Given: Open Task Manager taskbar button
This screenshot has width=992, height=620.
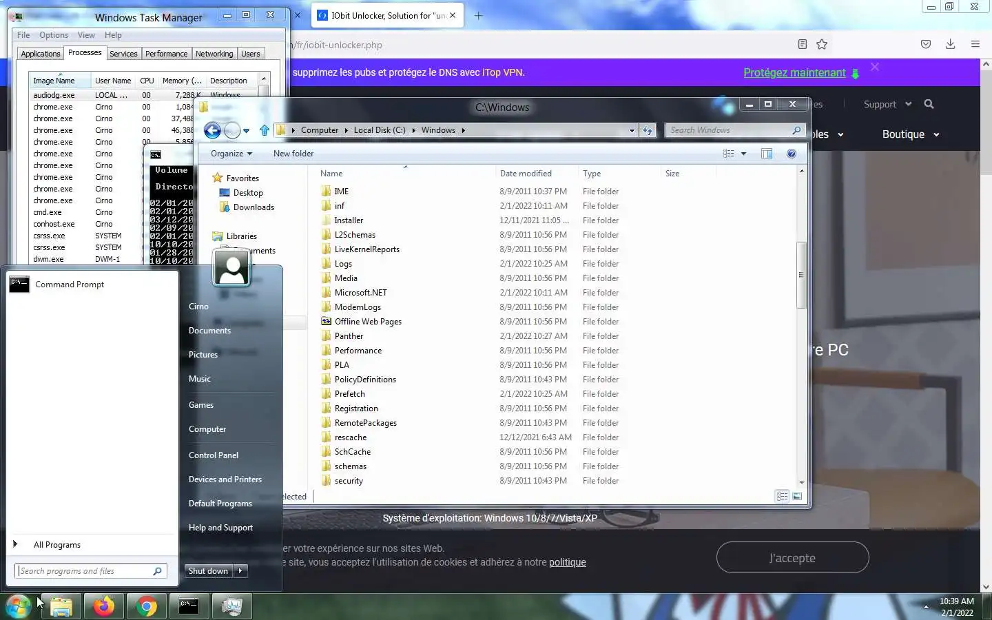Looking at the screenshot, I should coord(232,606).
